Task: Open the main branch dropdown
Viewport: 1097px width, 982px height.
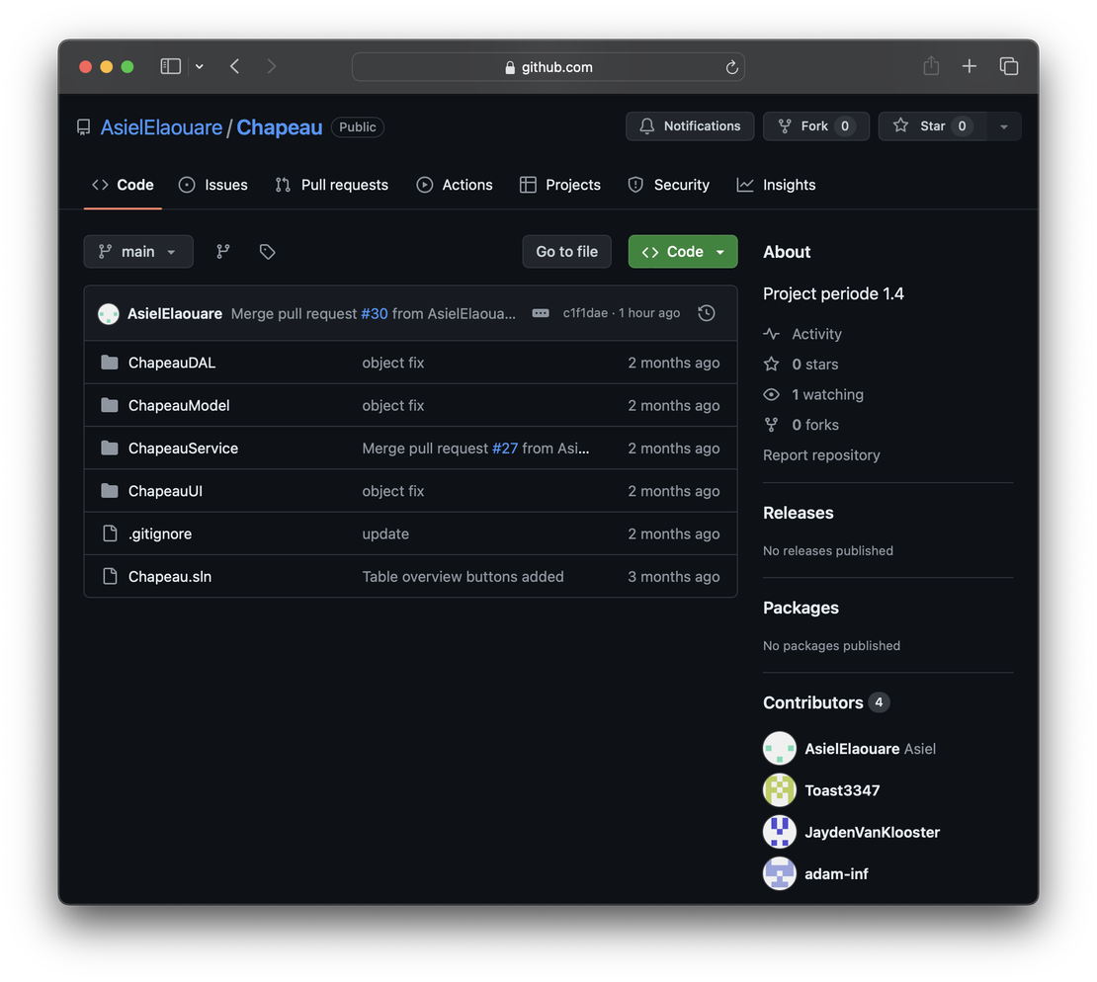Action: (137, 251)
